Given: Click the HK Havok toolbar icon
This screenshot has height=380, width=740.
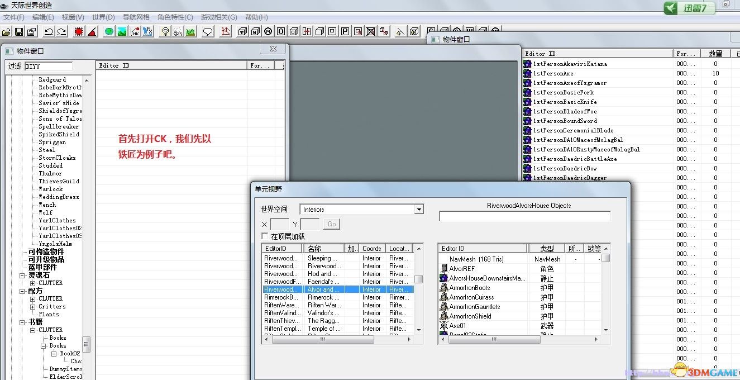Looking at the screenshot, I should (135, 31).
